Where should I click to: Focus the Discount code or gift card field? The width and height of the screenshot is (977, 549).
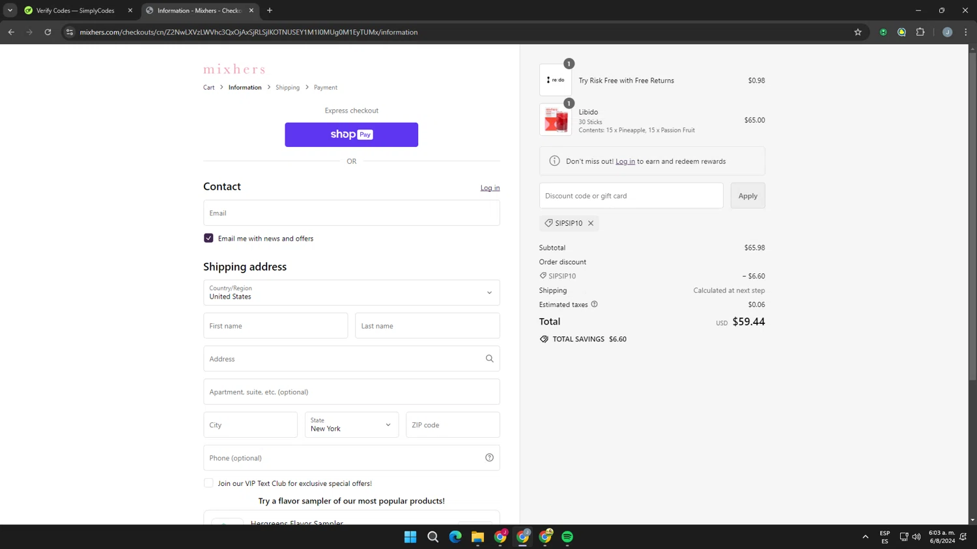(631, 196)
